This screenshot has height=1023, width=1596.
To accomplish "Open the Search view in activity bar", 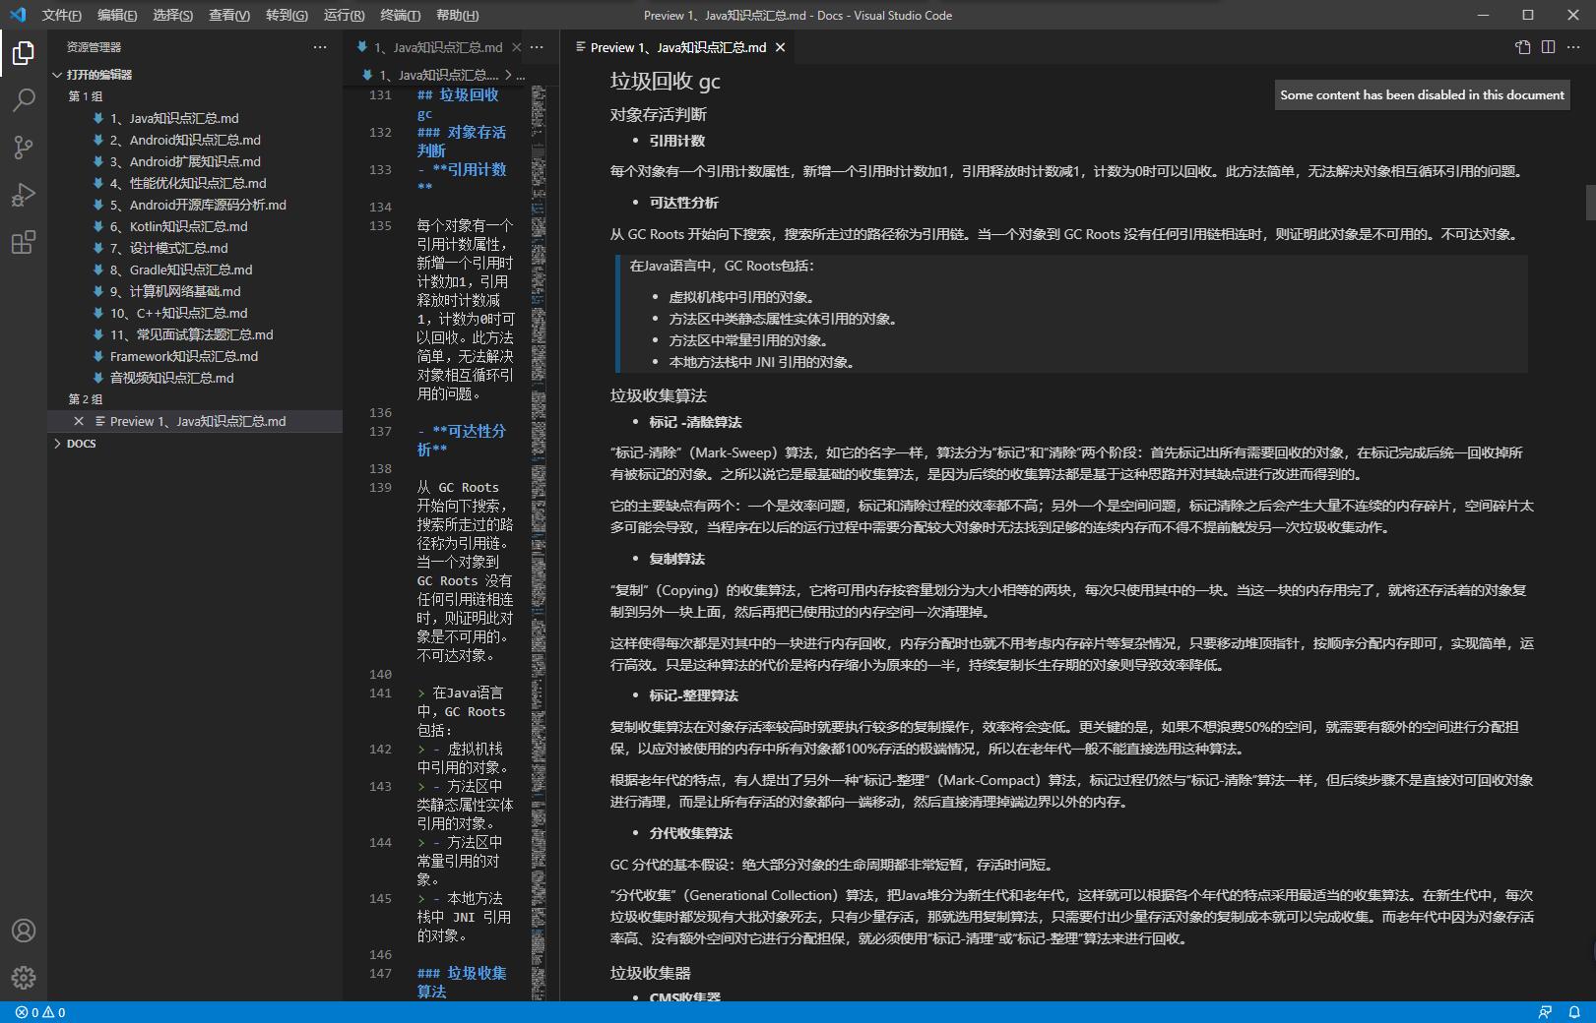I will [23, 100].
